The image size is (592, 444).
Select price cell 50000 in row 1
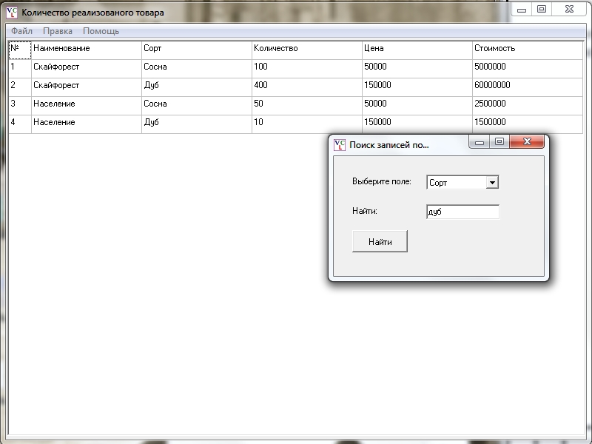(x=417, y=69)
